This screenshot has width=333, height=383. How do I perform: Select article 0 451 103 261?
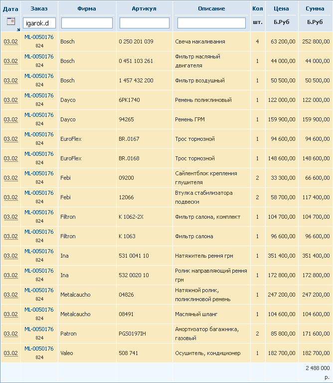point(136,61)
